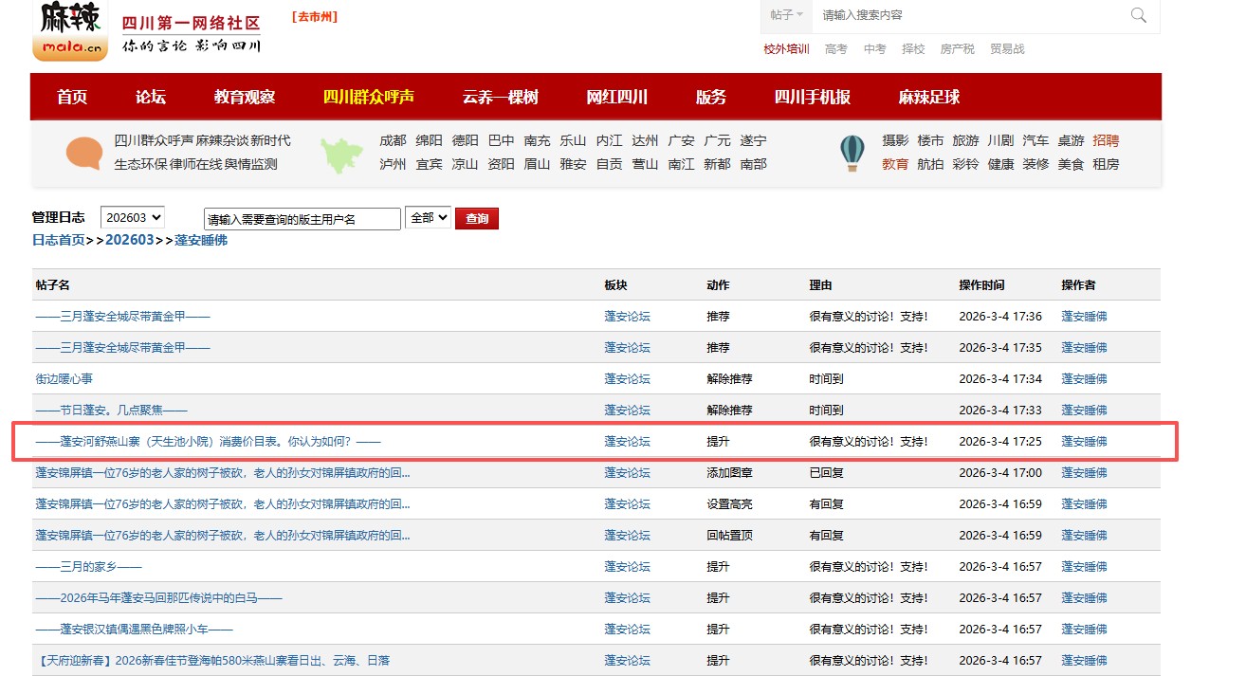Open the 街边暖心事 post link
The image size is (1246, 676).
64,379
